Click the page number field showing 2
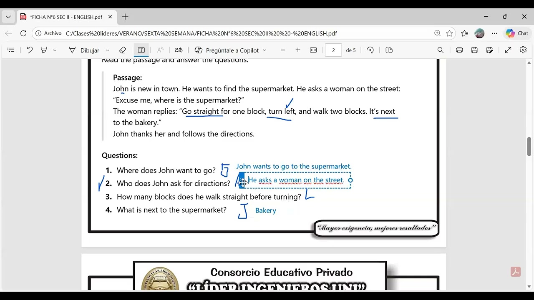Screen dimensions: 534x300 click(x=333, y=50)
